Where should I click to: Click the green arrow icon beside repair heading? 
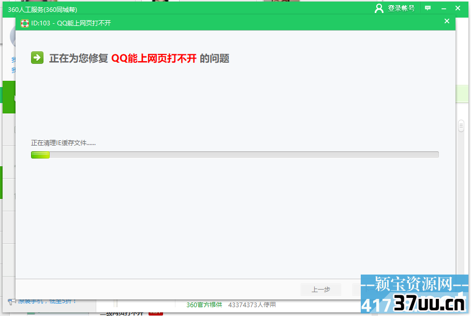[37, 58]
